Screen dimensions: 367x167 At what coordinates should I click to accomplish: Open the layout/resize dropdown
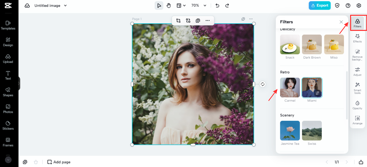pos(181,5)
